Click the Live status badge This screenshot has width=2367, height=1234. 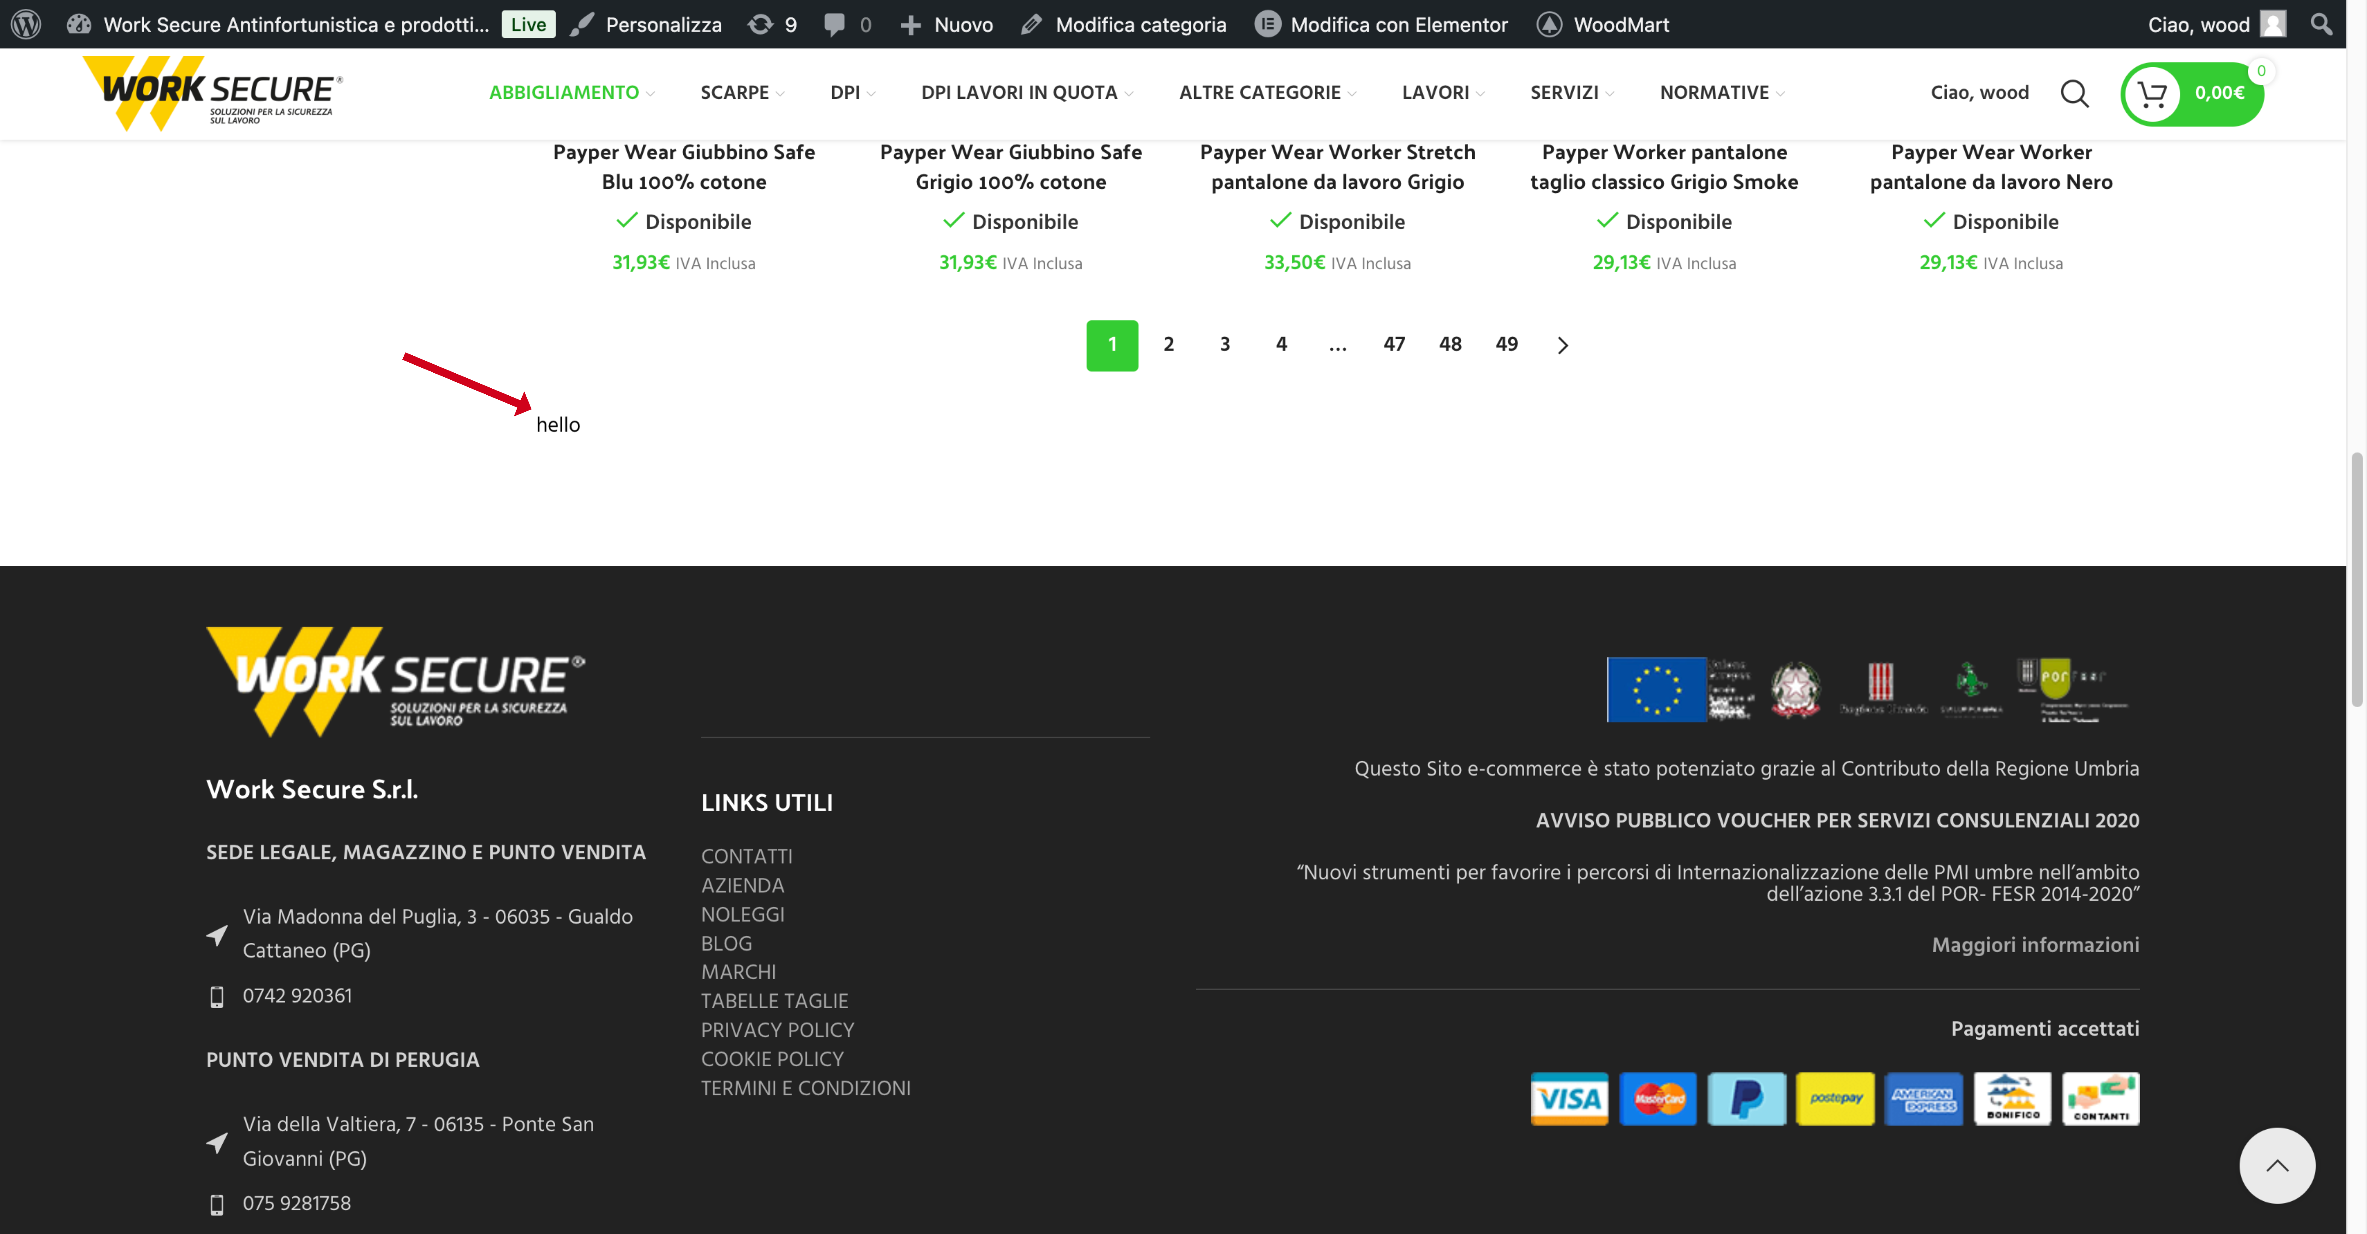point(528,25)
